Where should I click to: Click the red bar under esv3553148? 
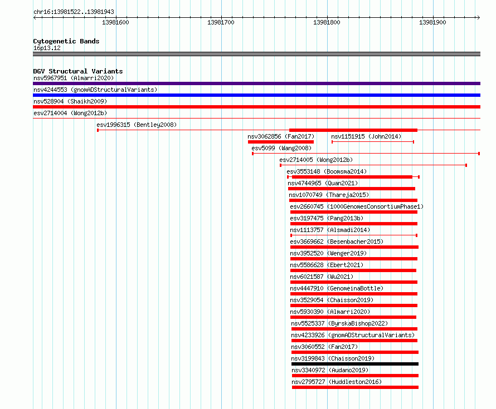tap(352, 177)
